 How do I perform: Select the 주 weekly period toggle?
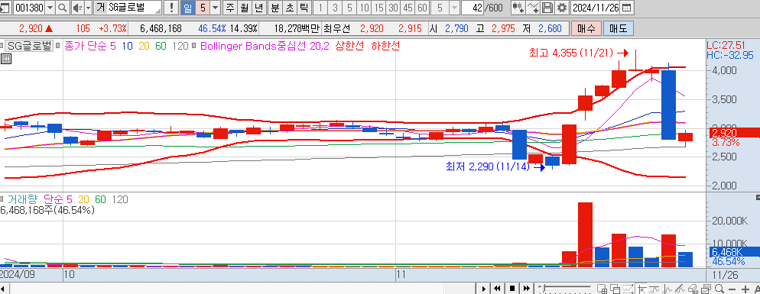pos(229,8)
